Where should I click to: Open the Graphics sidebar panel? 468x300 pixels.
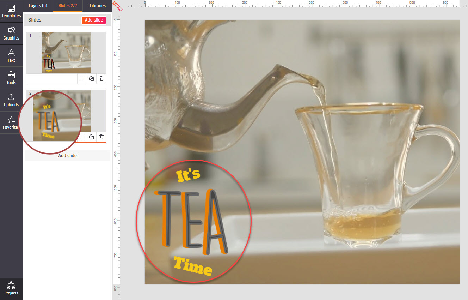[11, 34]
